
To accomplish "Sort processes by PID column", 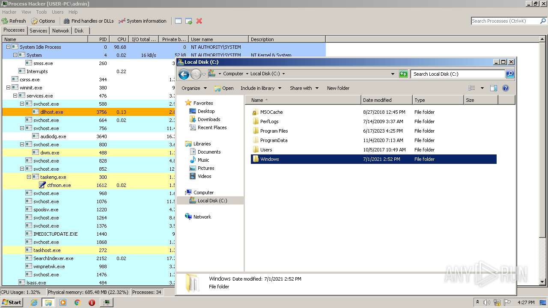I will tap(98, 39).
